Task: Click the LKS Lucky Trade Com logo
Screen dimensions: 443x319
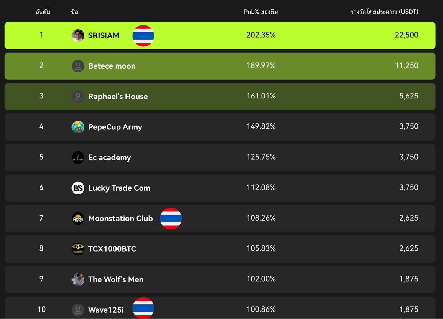Action: [x=78, y=188]
